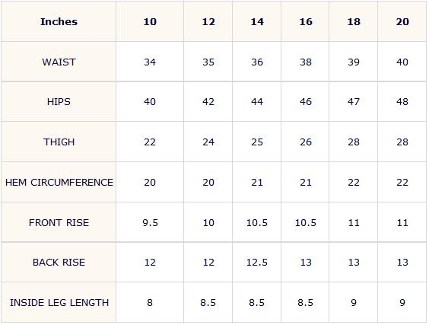Click the INSIDE LEG LENGTH label
The image size is (429, 325).
[x=59, y=303]
